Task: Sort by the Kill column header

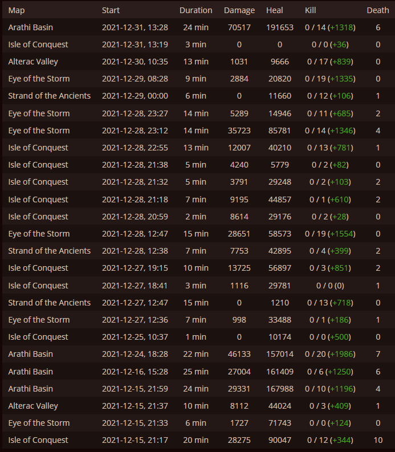Action: pos(310,10)
